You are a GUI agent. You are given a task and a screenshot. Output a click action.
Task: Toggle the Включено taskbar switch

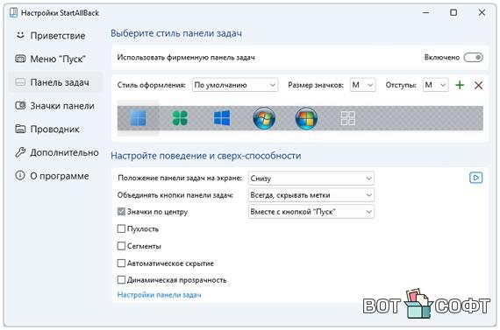tap(473, 58)
